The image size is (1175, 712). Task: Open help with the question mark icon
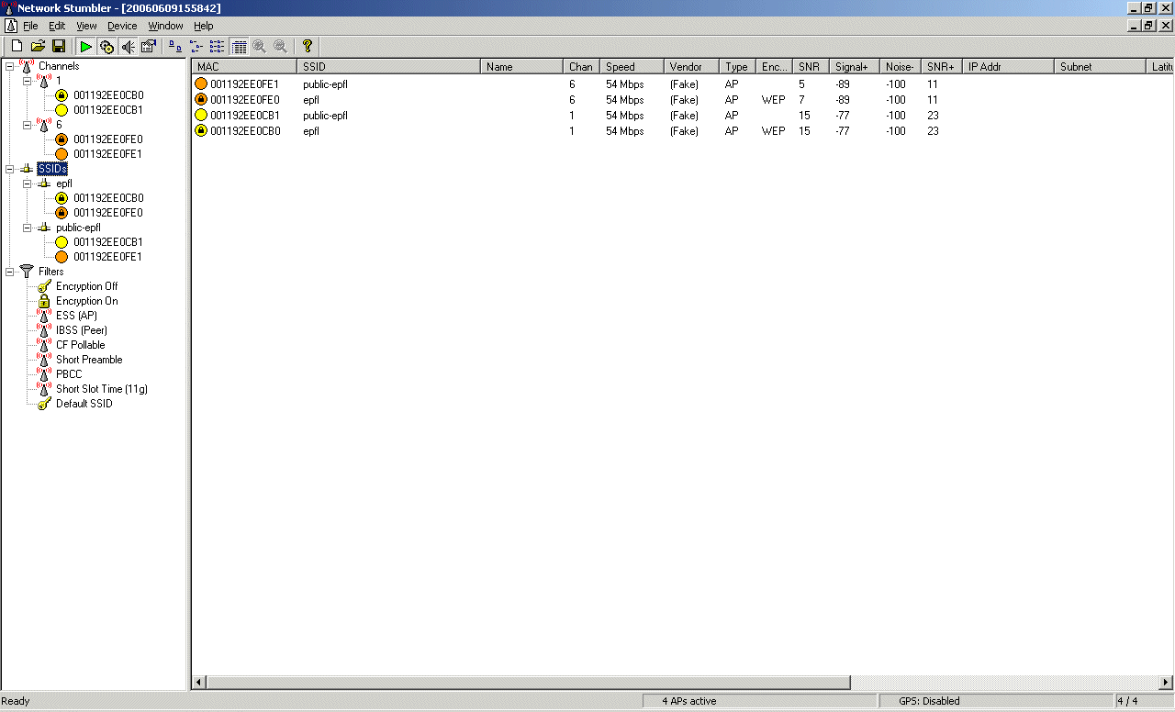pyautogui.click(x=308, y=46)
